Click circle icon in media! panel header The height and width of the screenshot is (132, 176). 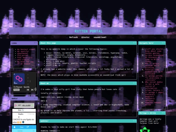coord(35,98)
